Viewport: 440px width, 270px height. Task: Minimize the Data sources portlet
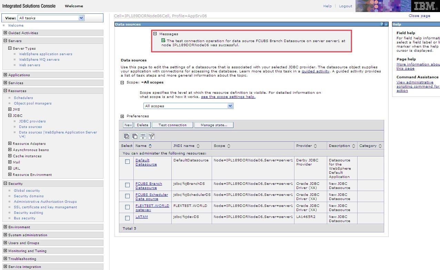tap(386, 24)
